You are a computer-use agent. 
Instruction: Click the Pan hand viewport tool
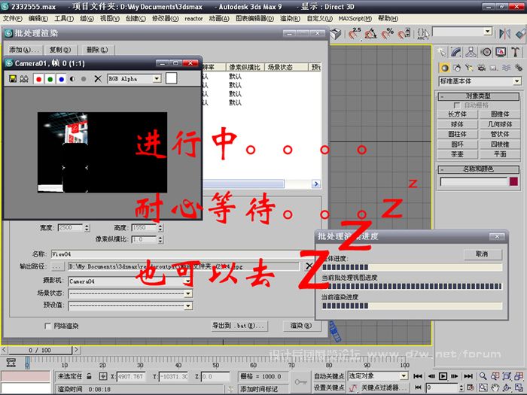pyautogui.click(x=495, y=387)
